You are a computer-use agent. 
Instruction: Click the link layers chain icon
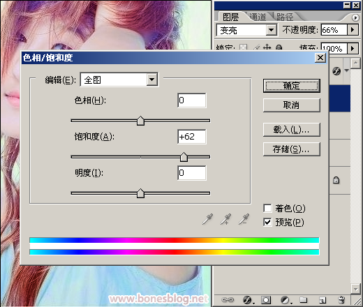[228, 300]
